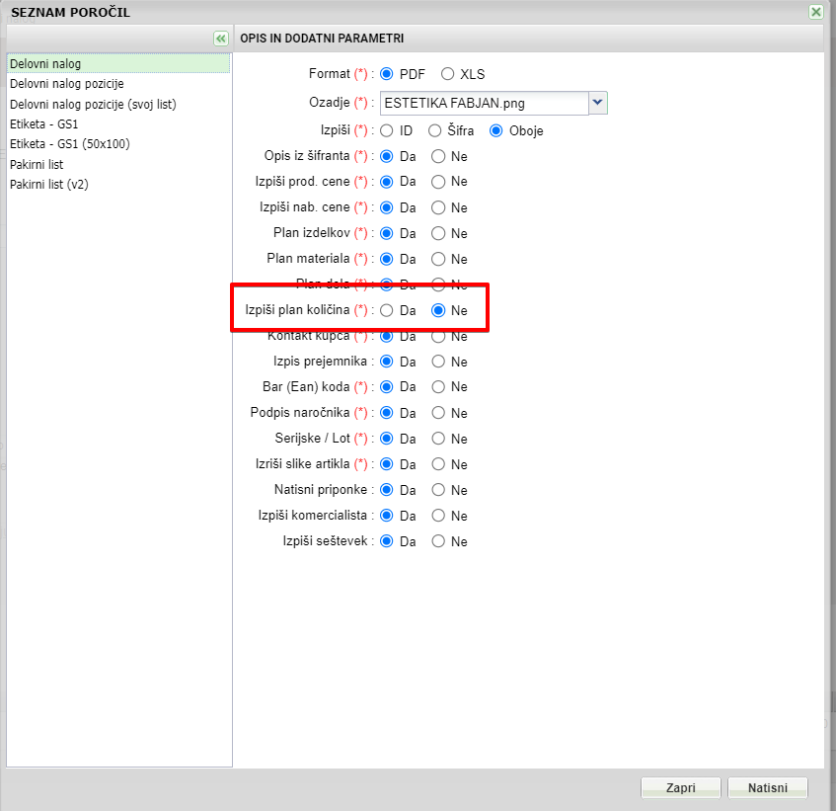Screen dimensions: 836x811
Task: Select Etiketa - GS1 (50x100) report
Action: coord(69,144)
